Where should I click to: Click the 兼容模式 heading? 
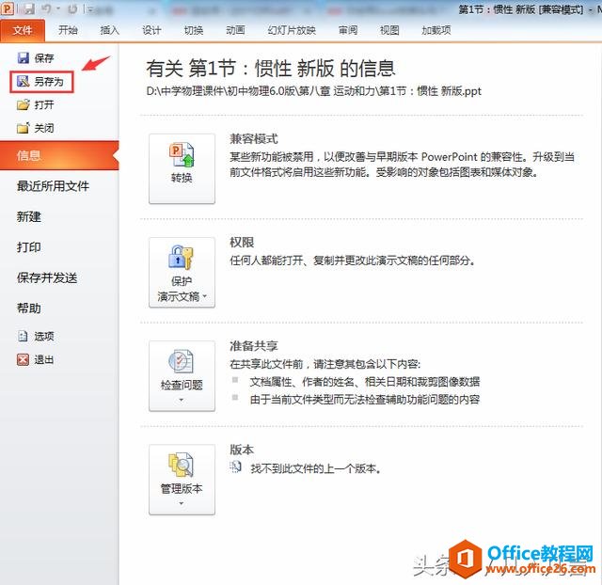pyautogui.click(x=254, y=138)
